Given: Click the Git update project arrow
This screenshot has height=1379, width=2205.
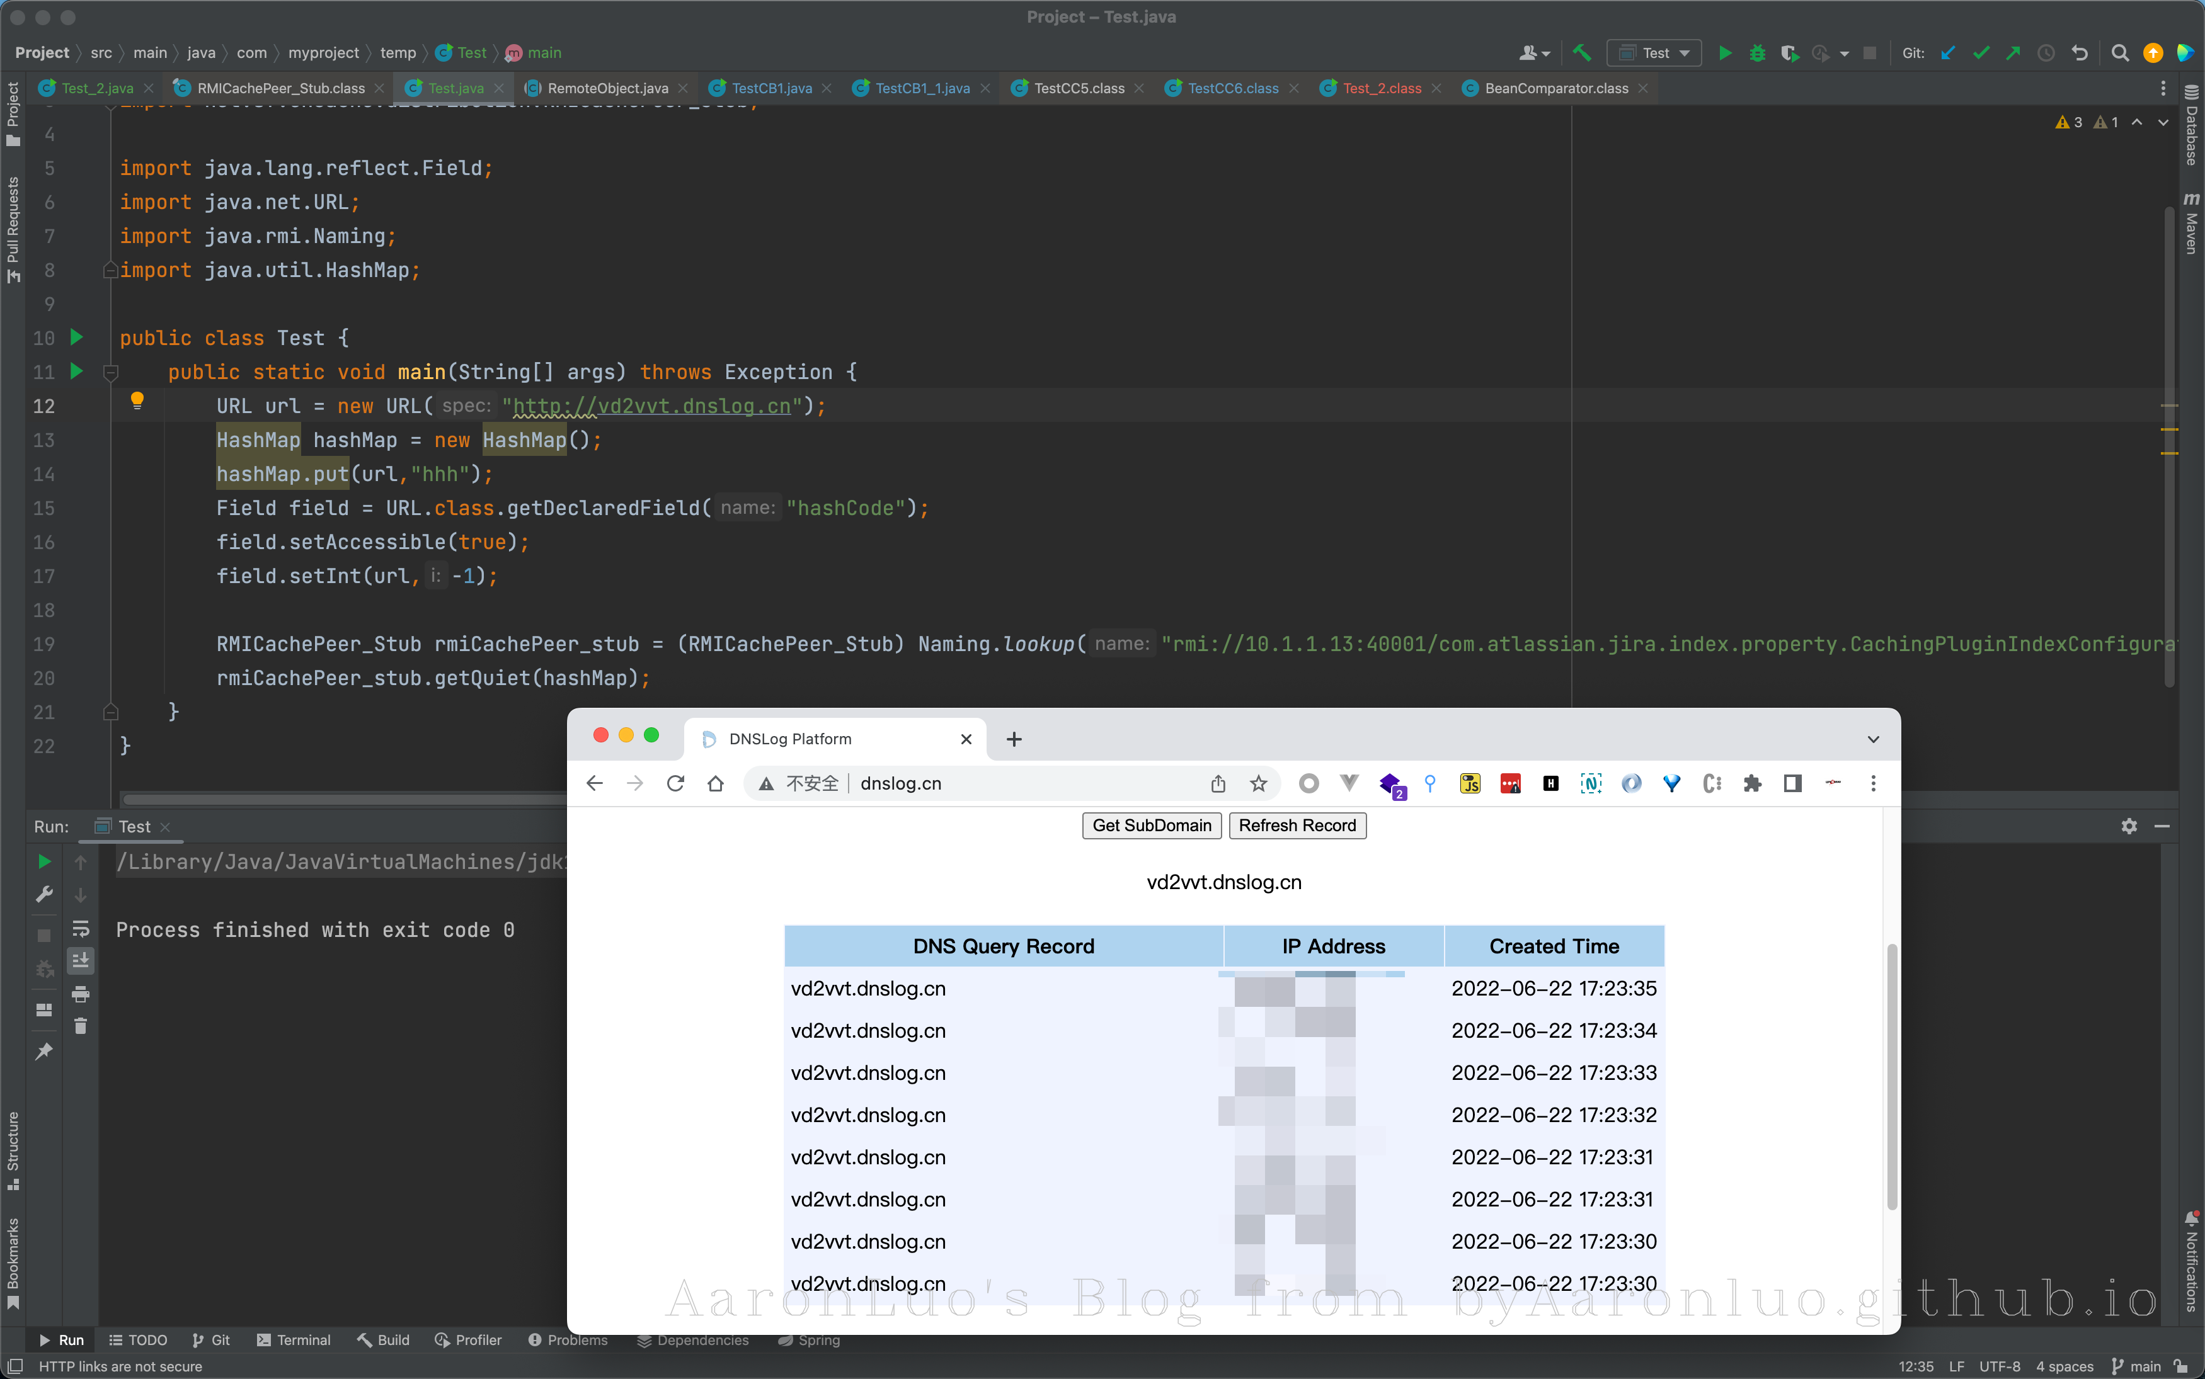Looking at the screenshot, I should pos(1948,53).
